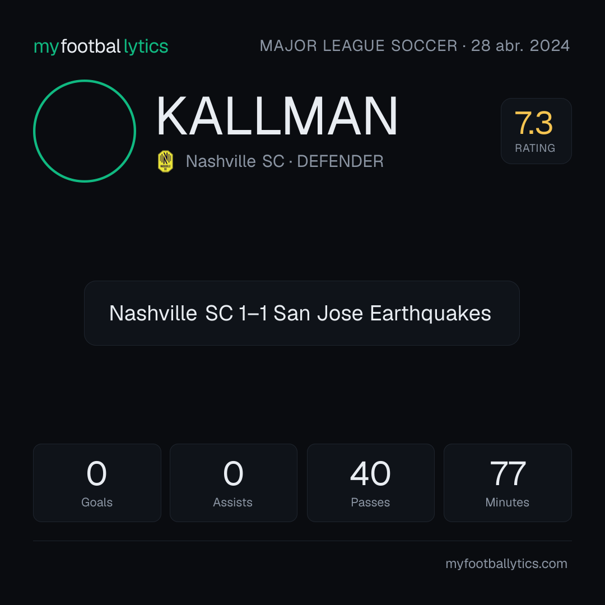Click the green 'lytics' part of the logo
The width and height of the screenshot is (605, 605).
(x=146, y=46)
